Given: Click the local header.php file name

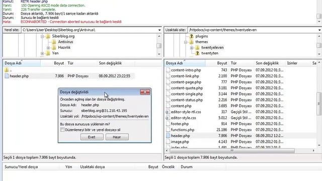Looking at the screenshot, I should point(19,76).
